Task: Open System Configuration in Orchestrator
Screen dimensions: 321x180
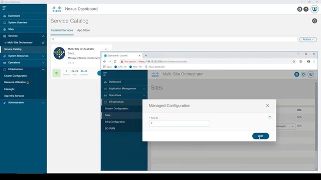Action: pos(116,108)
